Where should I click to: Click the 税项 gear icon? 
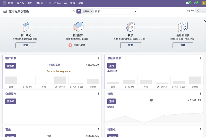[131, 27]
